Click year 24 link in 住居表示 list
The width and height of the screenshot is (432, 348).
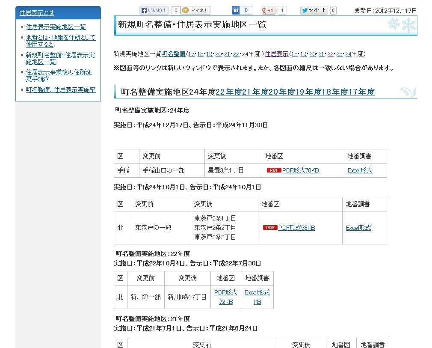point(348,54)
